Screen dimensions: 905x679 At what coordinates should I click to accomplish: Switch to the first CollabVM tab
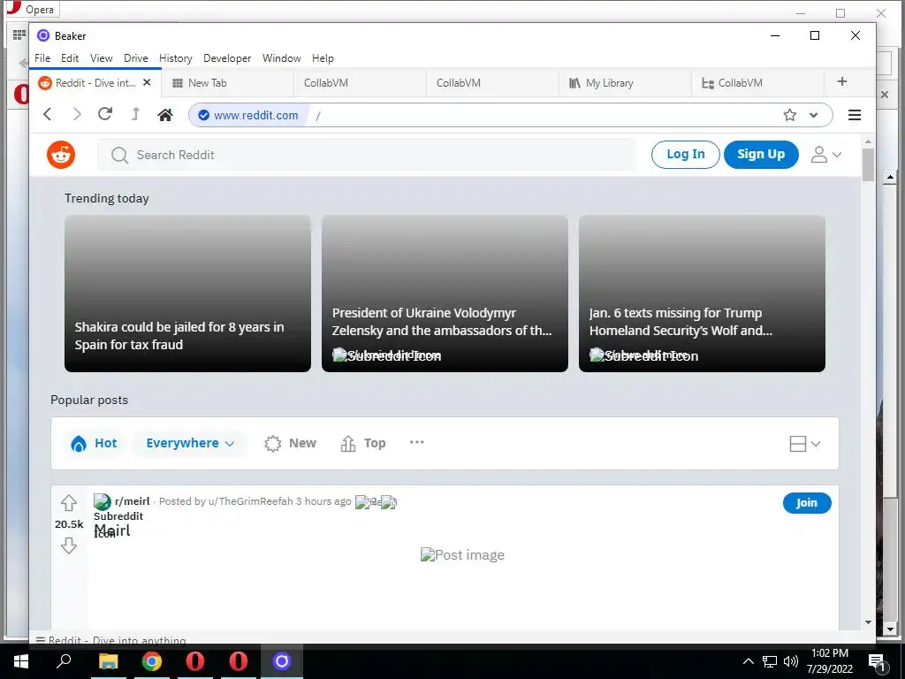(x=360, y=83)
